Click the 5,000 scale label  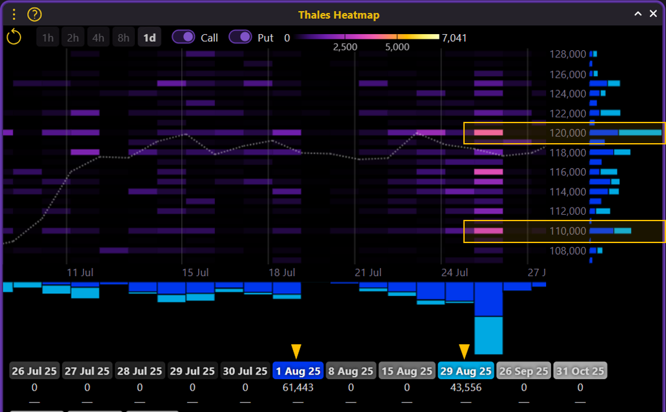coord(397,47)
